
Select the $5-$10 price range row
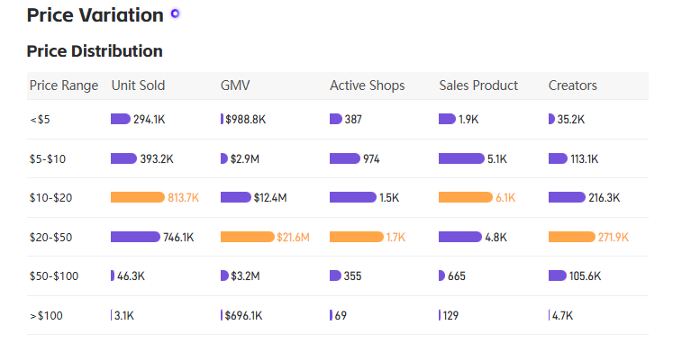338,158
